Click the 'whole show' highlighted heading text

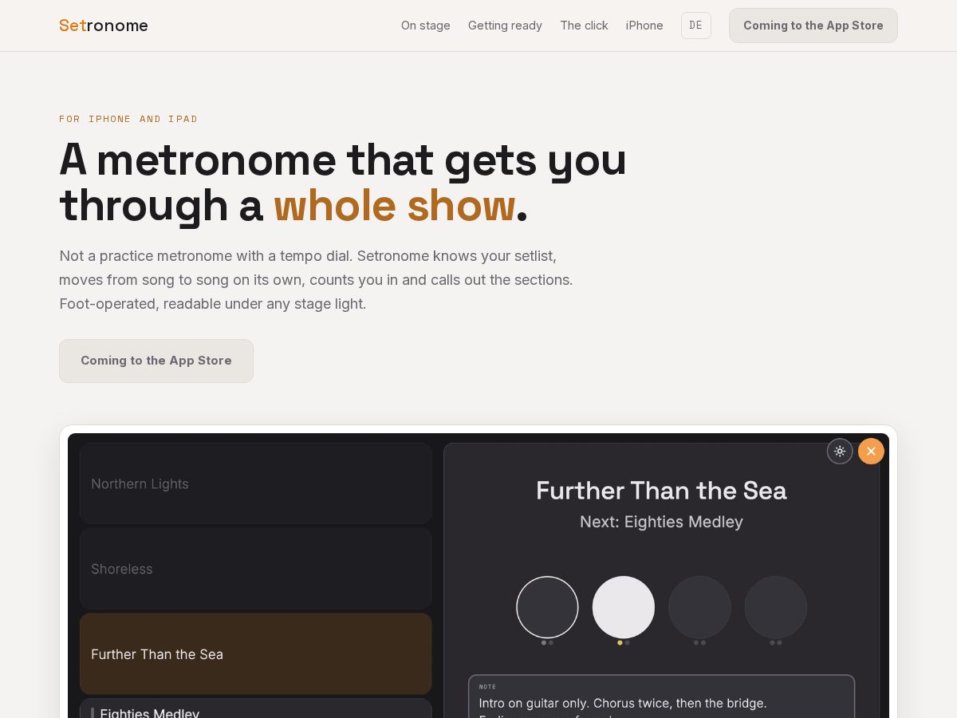(395, 205)
